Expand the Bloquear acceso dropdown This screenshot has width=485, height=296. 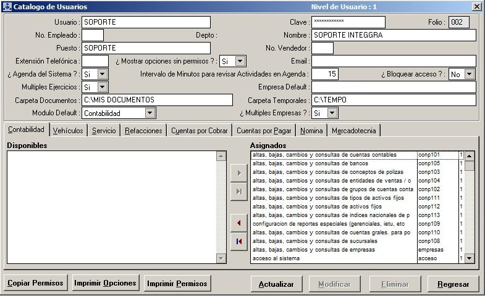coord(470,74)
